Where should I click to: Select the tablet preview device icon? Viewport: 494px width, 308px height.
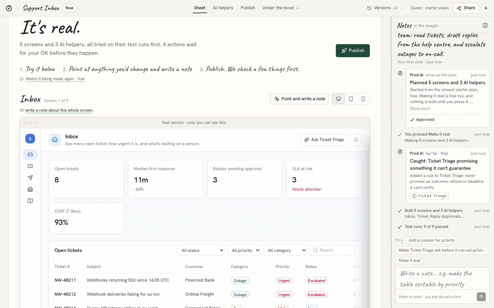coord(351,99)
